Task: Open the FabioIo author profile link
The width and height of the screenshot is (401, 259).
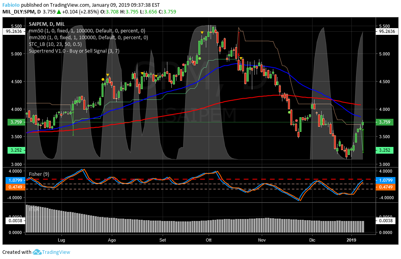Action: 11,5
